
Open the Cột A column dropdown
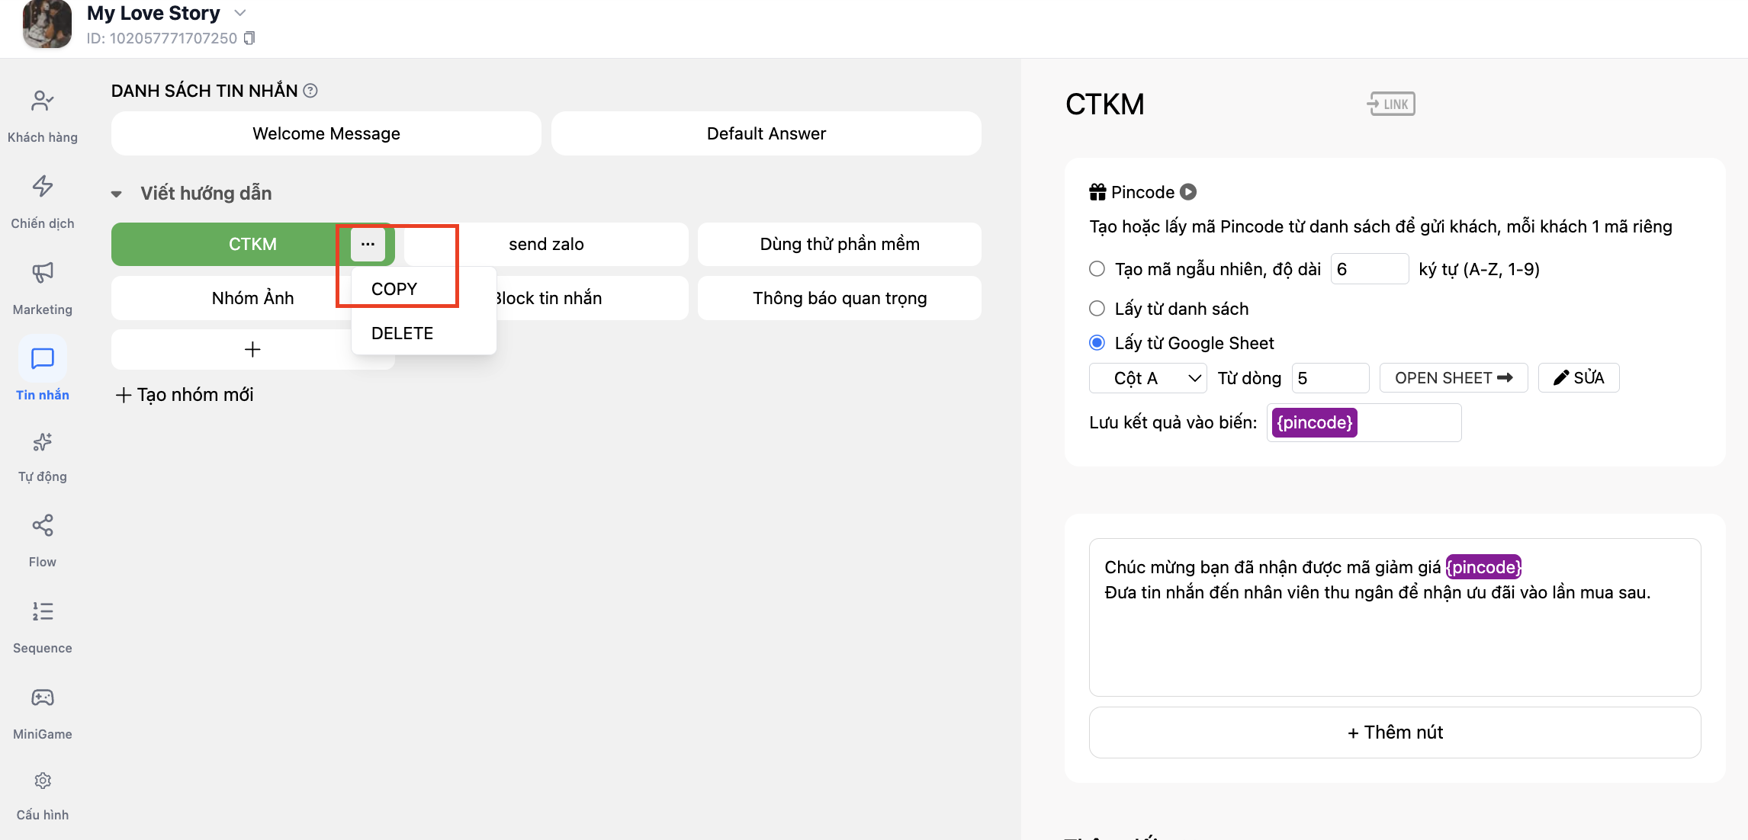point(1148,378)
